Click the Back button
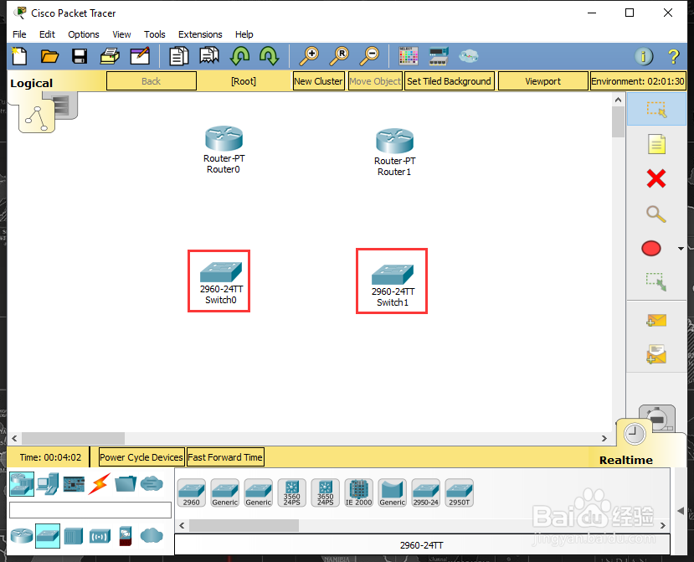The width and height of the screenshot is (694, 562). click(x=152, y=81)
